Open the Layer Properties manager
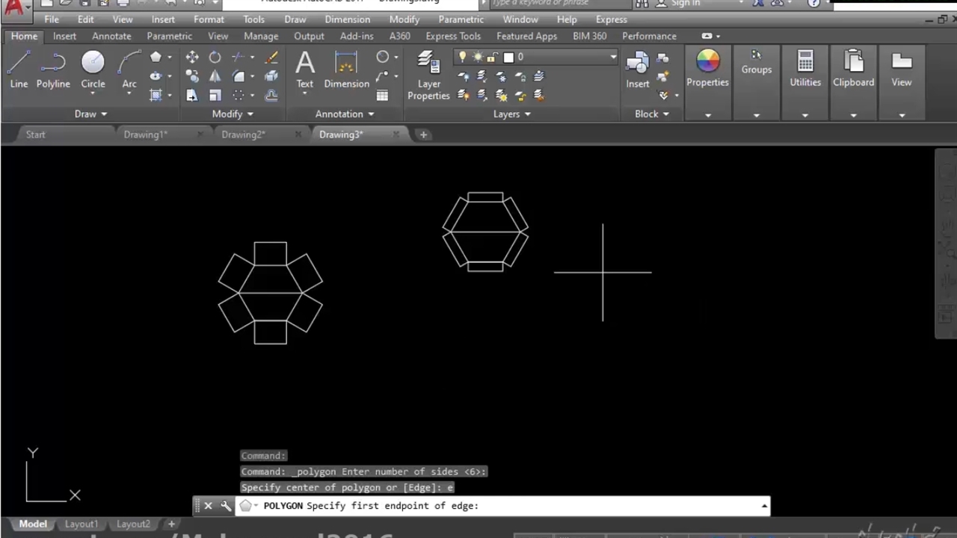The height and width of the screenshot is (538, 957). pyautogui.click(x=428, y=75)
